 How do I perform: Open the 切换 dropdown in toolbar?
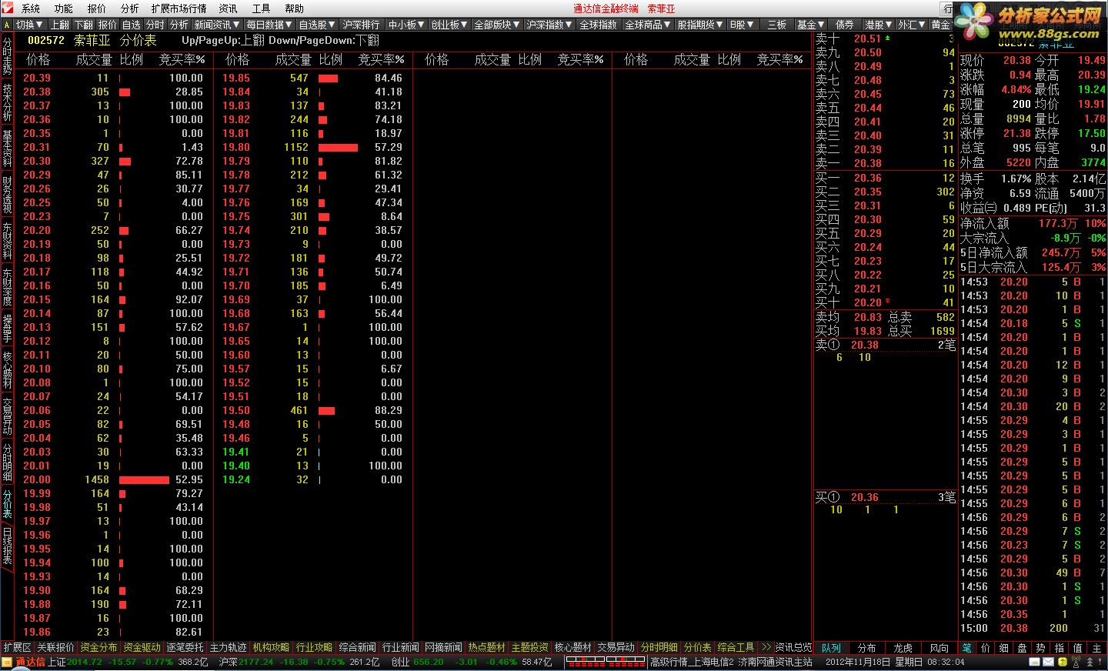click(30, 25)
